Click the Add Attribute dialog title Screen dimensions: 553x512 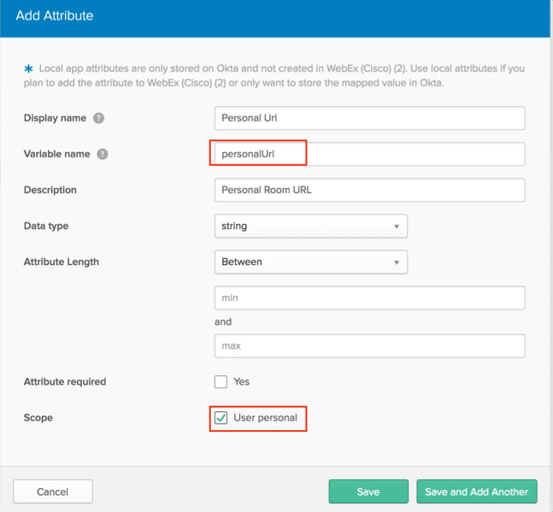[55, 15]
